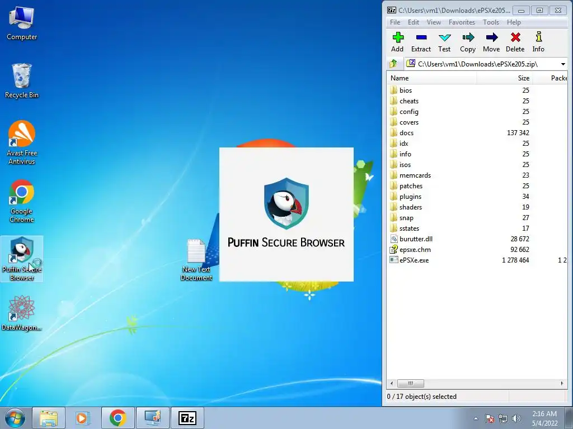573x429 pixels.
Task: Run Test on the archive
Action: [x=444, y=42]
